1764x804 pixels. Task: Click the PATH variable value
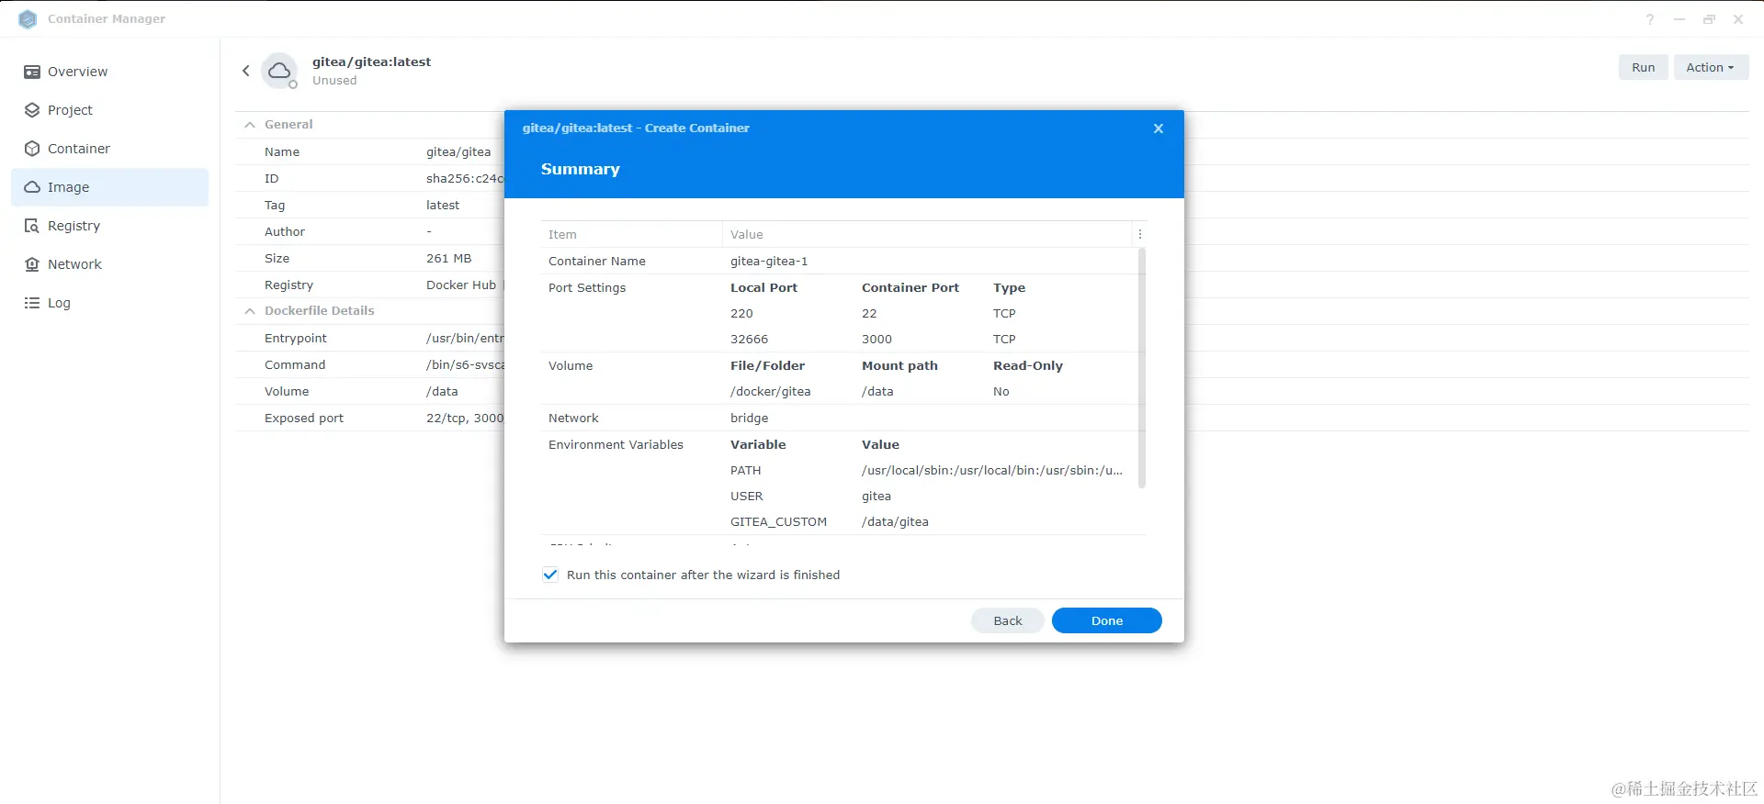point(992,471)
